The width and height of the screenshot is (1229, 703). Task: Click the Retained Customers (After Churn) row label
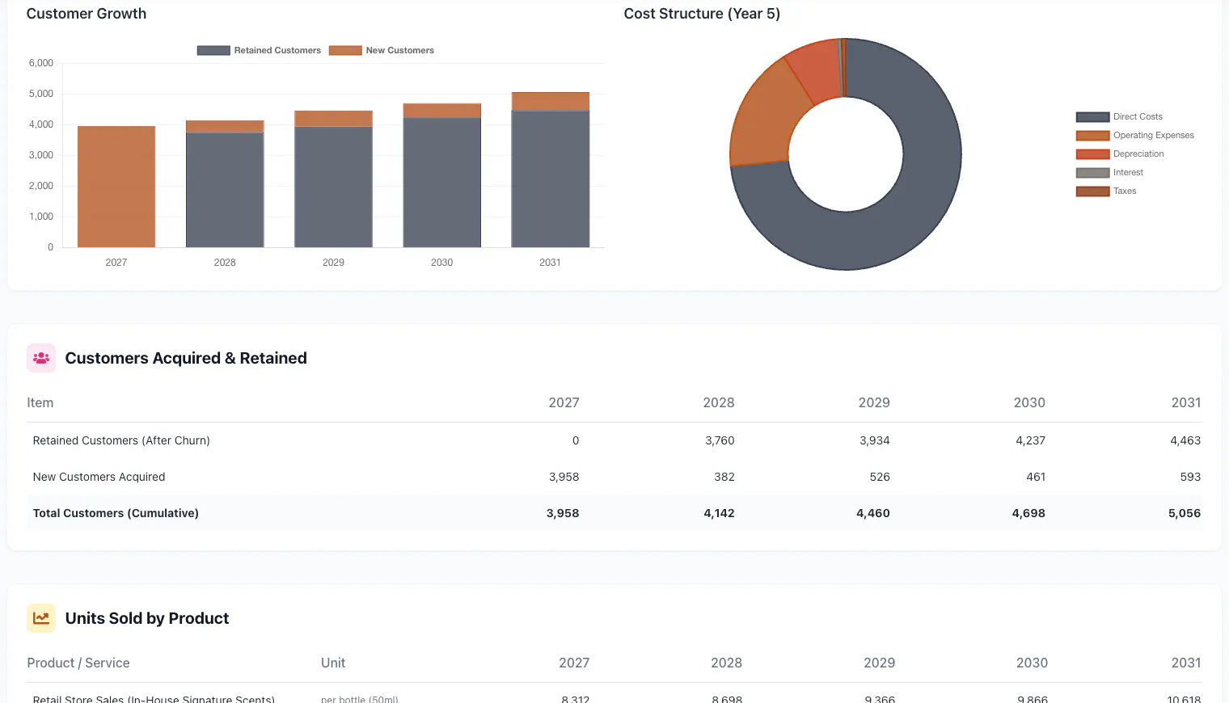(121, 440)
